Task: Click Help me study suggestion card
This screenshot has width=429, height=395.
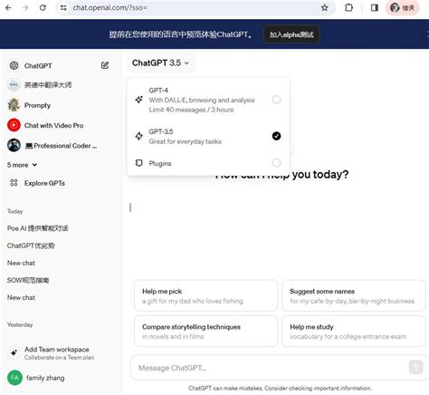Action: pos(354,332)
